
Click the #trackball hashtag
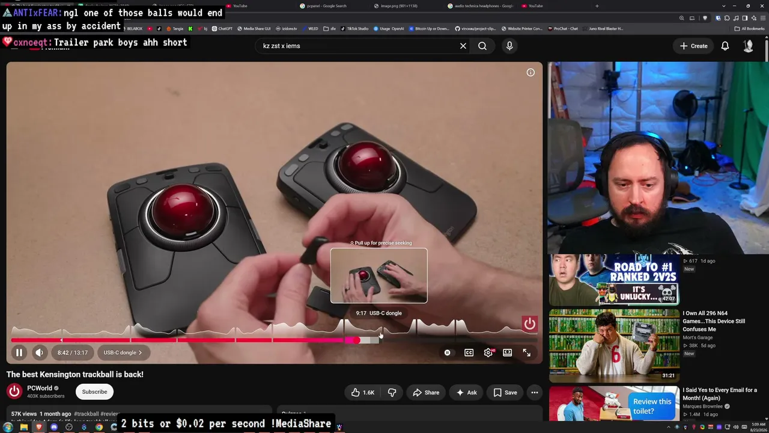pyautogui.click(x=87, y=414)
